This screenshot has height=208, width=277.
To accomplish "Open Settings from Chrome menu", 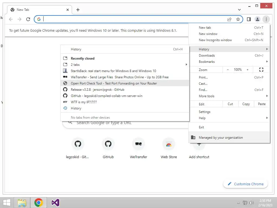I will (229, 112).
